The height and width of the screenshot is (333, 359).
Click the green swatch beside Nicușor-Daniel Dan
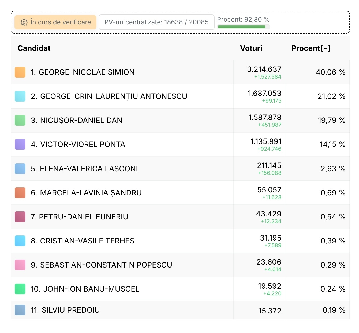coord(20,120)
